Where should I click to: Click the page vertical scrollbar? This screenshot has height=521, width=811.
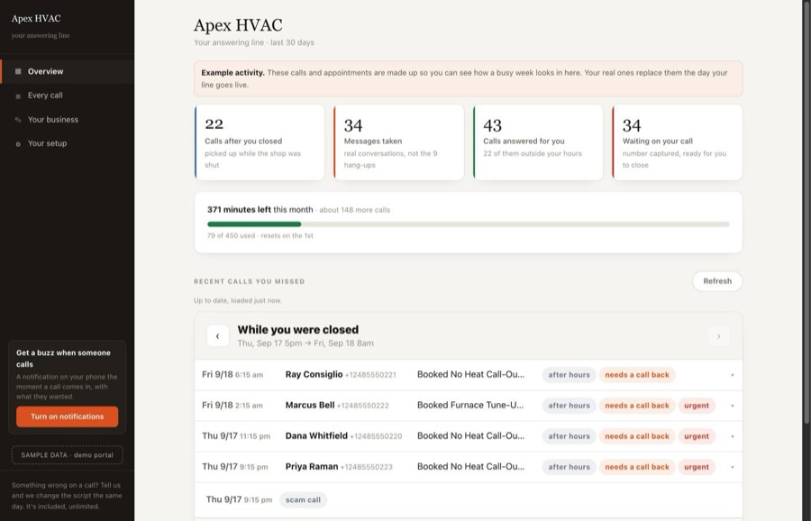coord(806,212)
